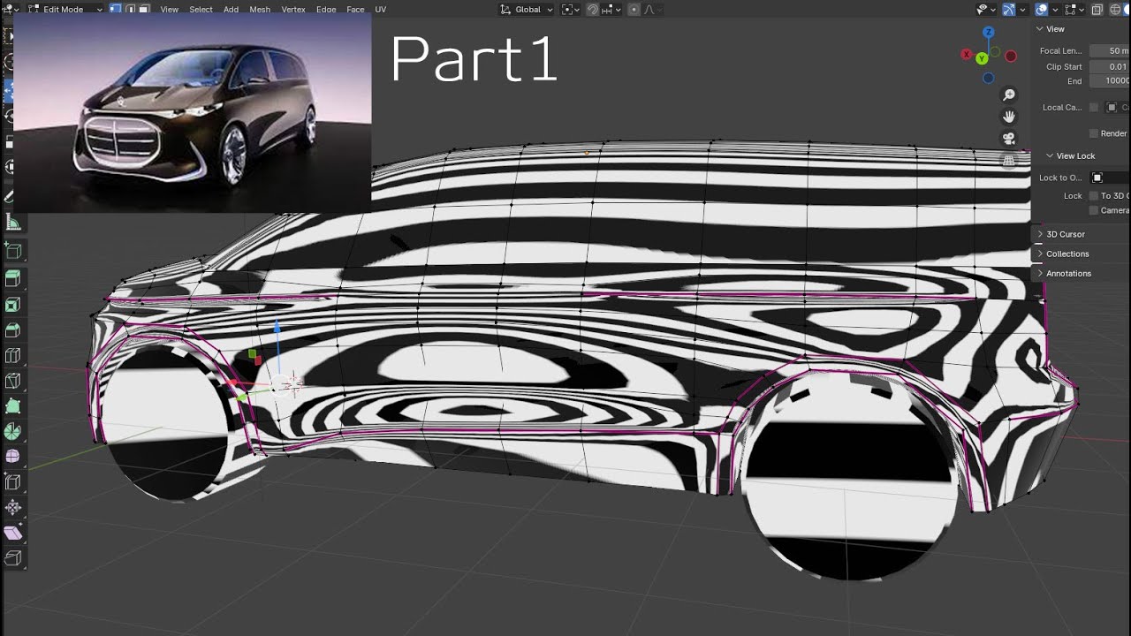
Task: Activate the Shear tool
Action: (x=13, y=534)
